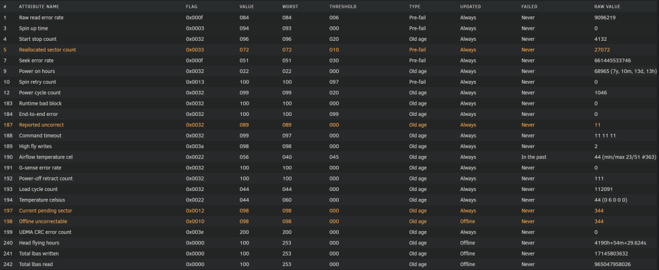
Task: Select the Reported uncorrect attribute
Action: 41,124
